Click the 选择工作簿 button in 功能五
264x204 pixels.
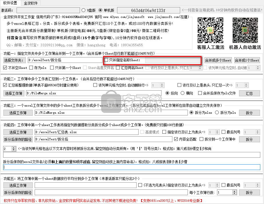coord(18,185)
